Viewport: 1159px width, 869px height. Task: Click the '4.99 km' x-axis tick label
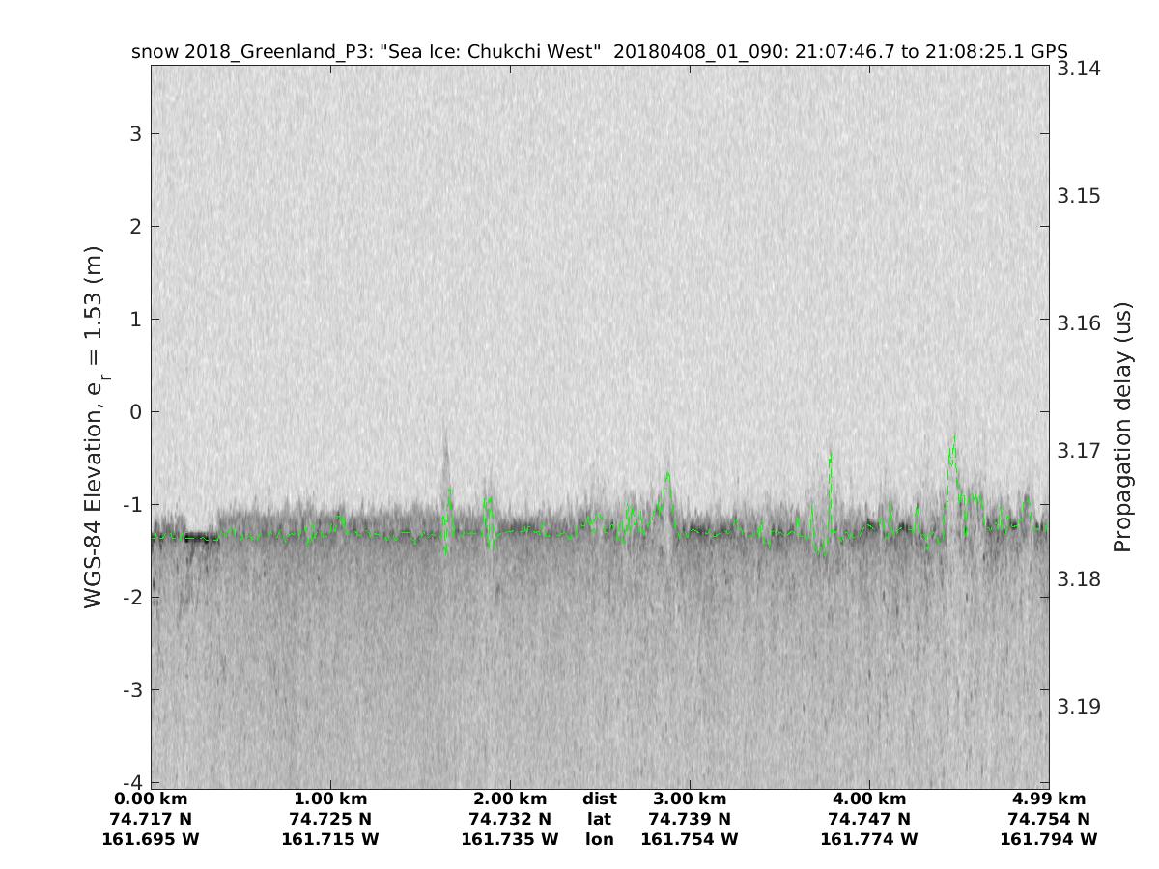coord(1048,799)
